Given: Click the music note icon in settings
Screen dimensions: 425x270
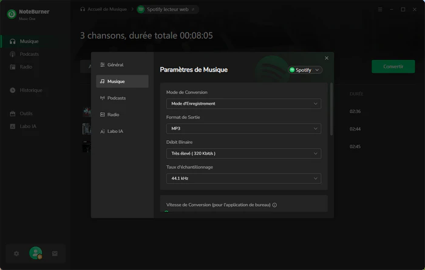Looking at the screenshot, I should click(102, 81).
